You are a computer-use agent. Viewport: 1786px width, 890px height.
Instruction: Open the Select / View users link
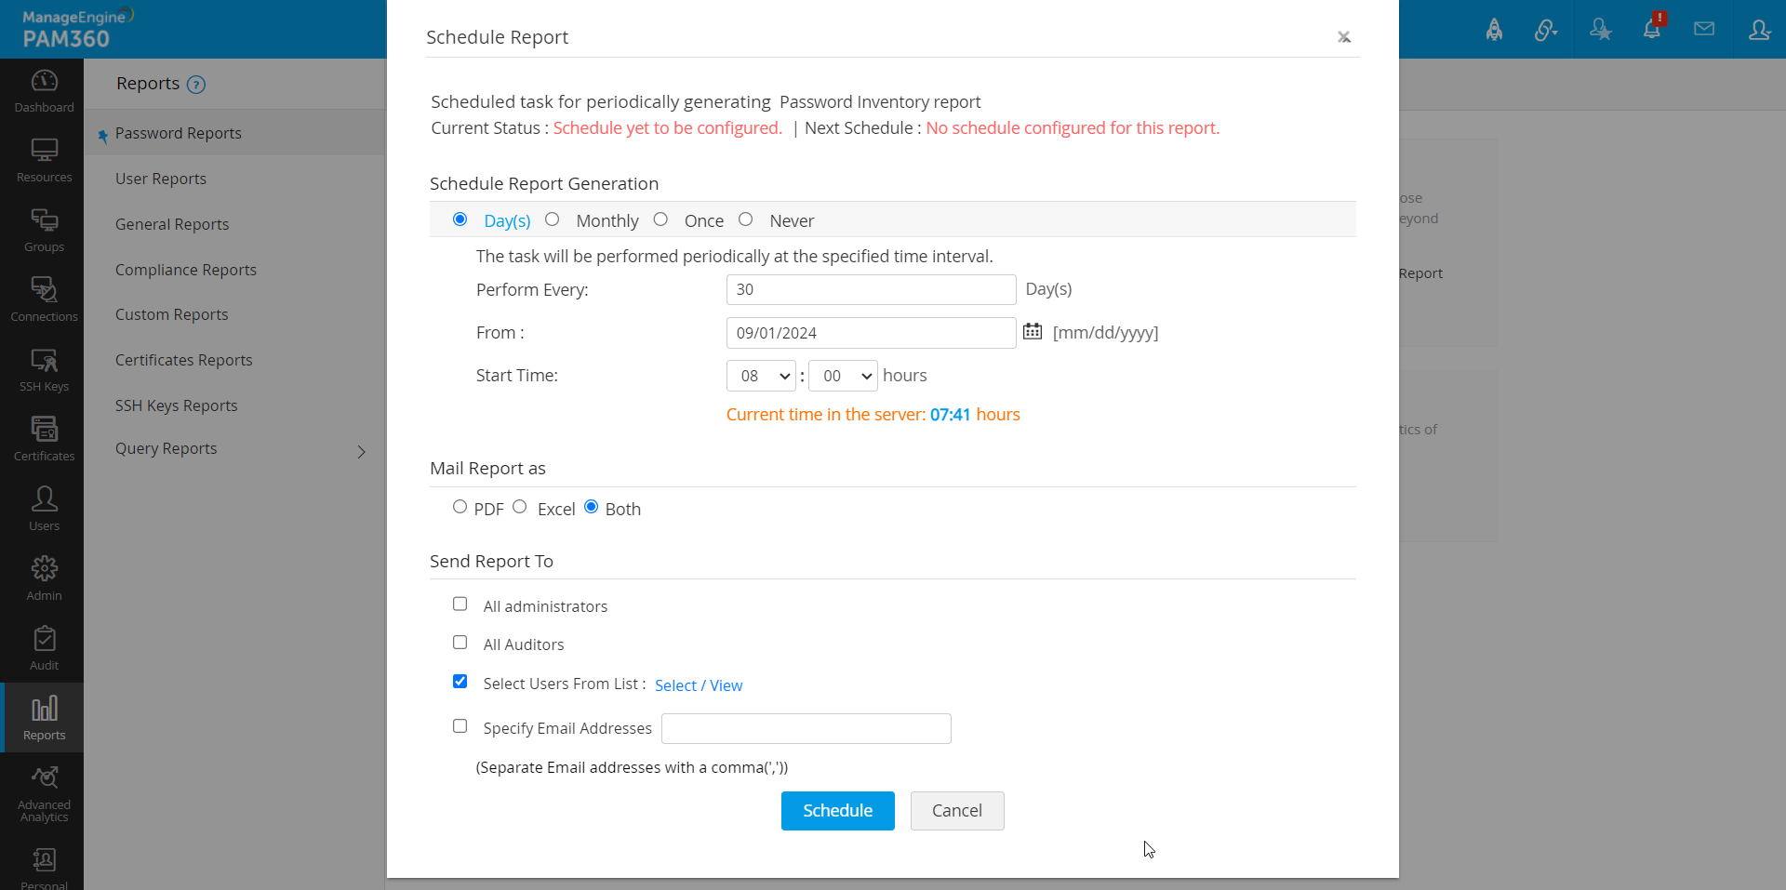[699, 685]
